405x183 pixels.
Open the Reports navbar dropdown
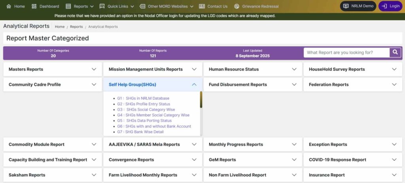click(x=79, y=6)
